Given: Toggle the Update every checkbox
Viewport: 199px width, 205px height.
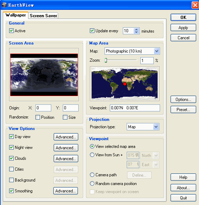Looking at the screenshot, I should click(92, 31).
